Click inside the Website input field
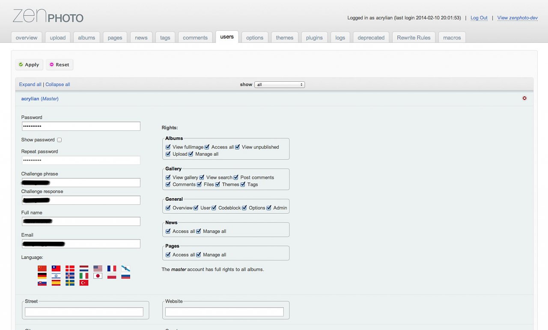The width and height of the screenshot is (548, 330). point(226,312)
